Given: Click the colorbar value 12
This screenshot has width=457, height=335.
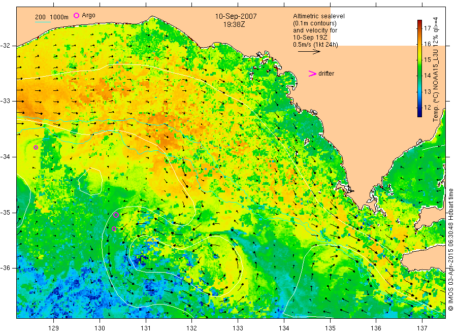Looking at the screenshot, I should (x=427, y=107).
